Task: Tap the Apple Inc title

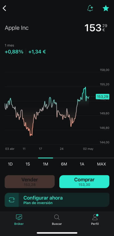Action: 17,28
